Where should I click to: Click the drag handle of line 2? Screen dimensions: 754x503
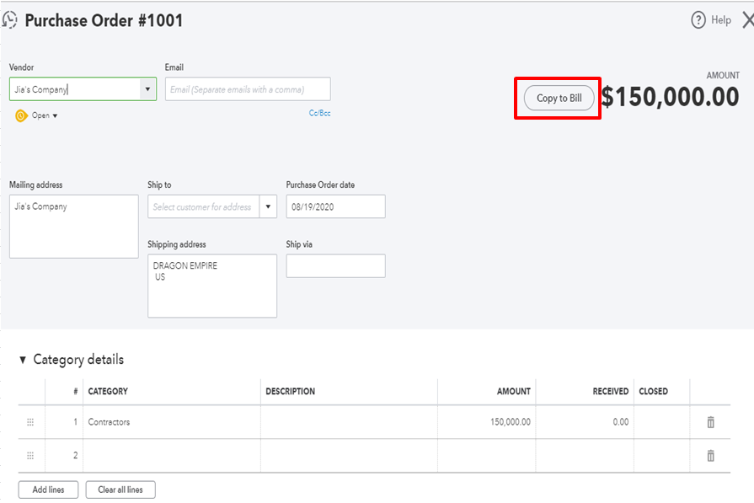pyautogui.click(x=30, y=456)
